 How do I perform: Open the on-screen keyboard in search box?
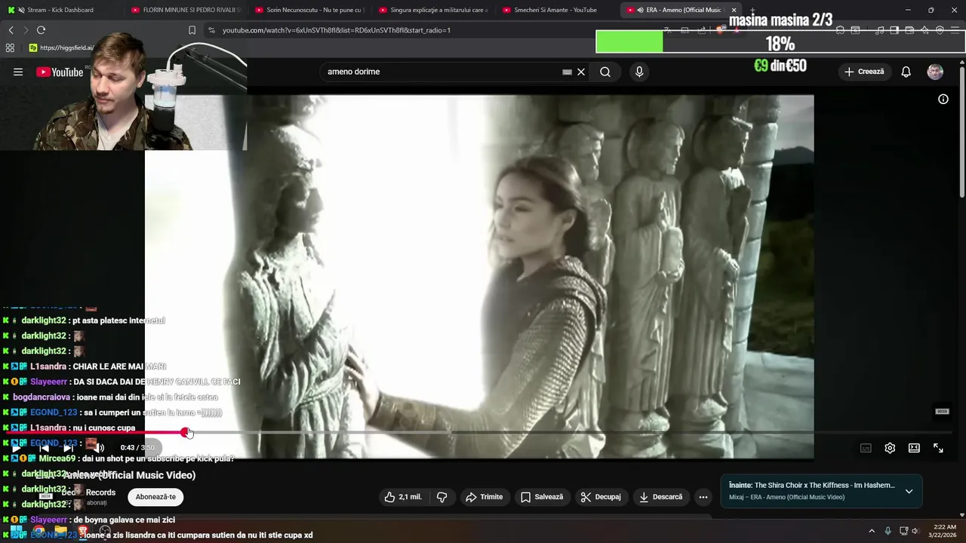pos(567,72)
